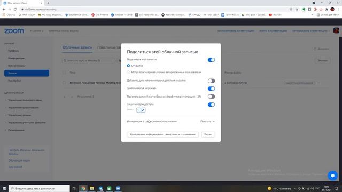Open Pinterest bookmark
This screenshot has height=192, width=342.
(100, 15)
